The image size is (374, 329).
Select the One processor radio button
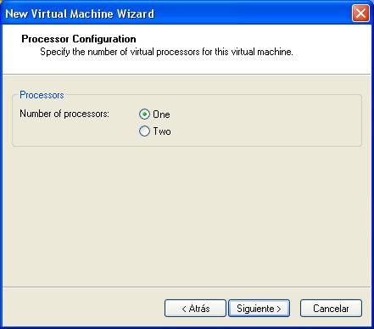tap(144, 114)
